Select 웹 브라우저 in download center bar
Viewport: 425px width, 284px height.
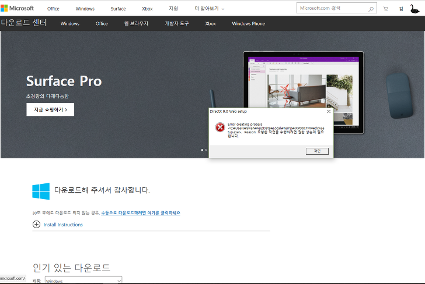click(137, 23)
